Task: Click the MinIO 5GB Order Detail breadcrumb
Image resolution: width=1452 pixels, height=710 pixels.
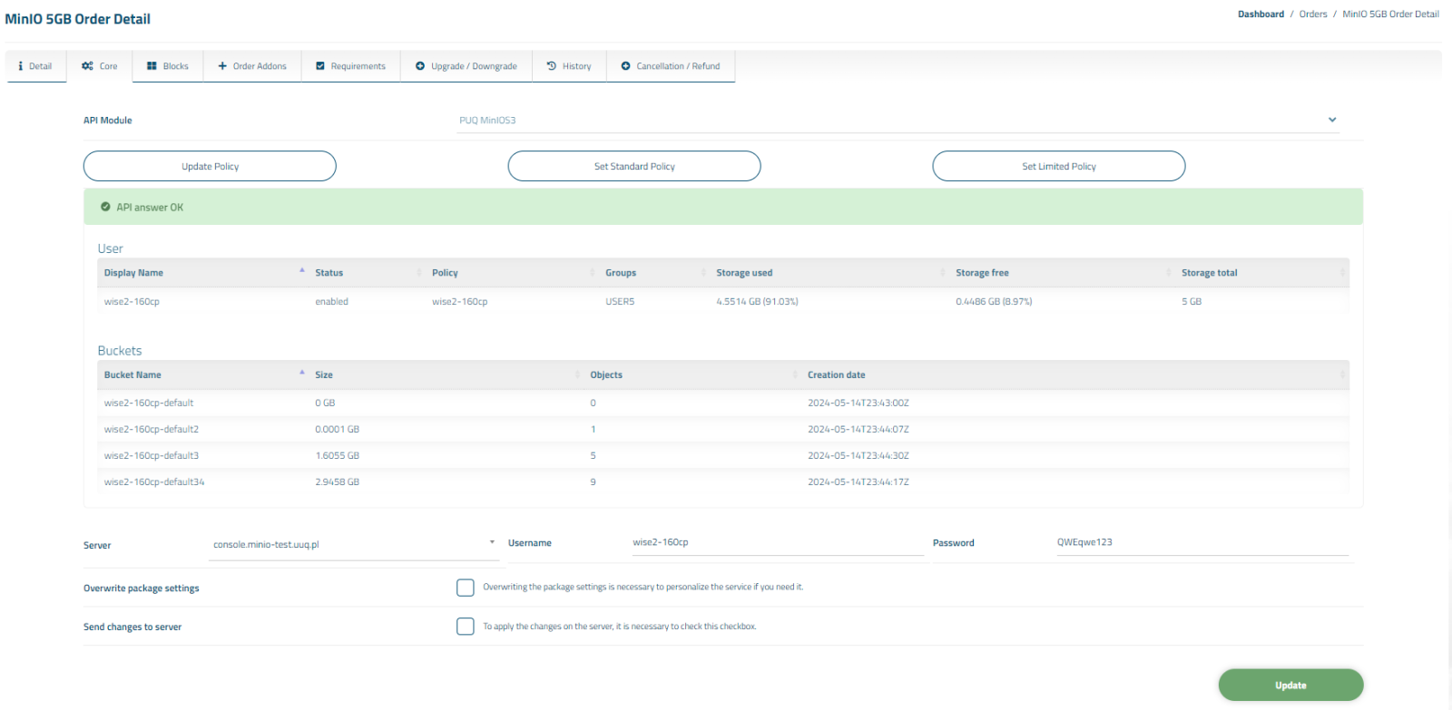Action: 1390,15
